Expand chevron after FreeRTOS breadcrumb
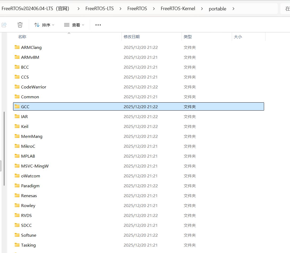Screen dimensions: 290x253 (x=154, y=9)
